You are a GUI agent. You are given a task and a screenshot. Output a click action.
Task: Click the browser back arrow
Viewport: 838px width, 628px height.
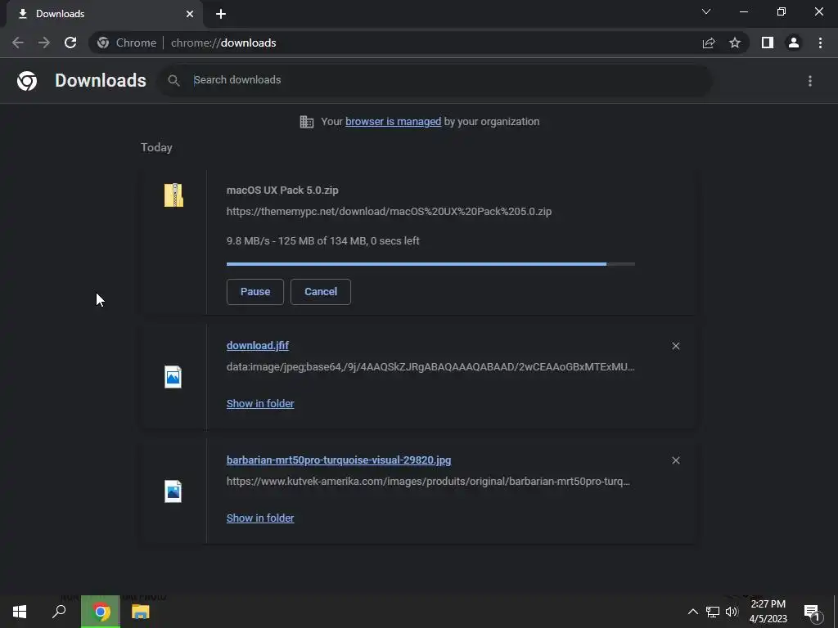pos(18,43)
